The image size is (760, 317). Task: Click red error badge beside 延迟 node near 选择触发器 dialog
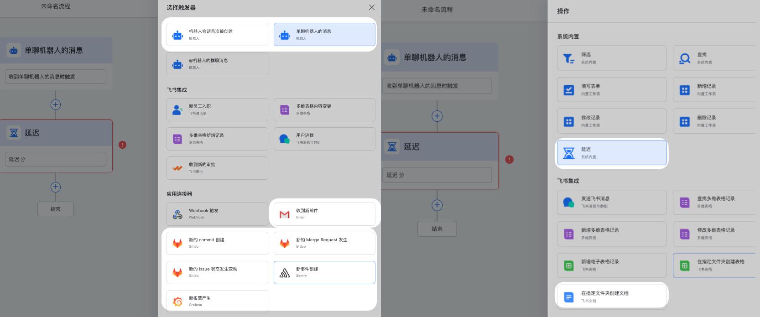point(122,145)
